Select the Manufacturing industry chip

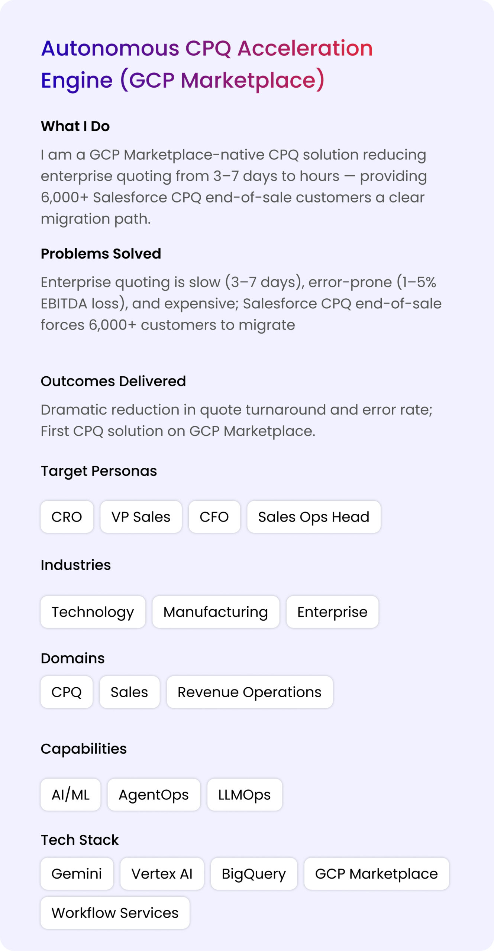pos(216,612)
